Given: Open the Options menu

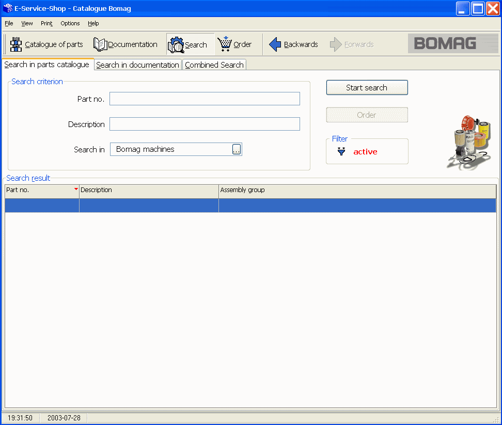Looking at the screenshot, I should click(70, 23).
